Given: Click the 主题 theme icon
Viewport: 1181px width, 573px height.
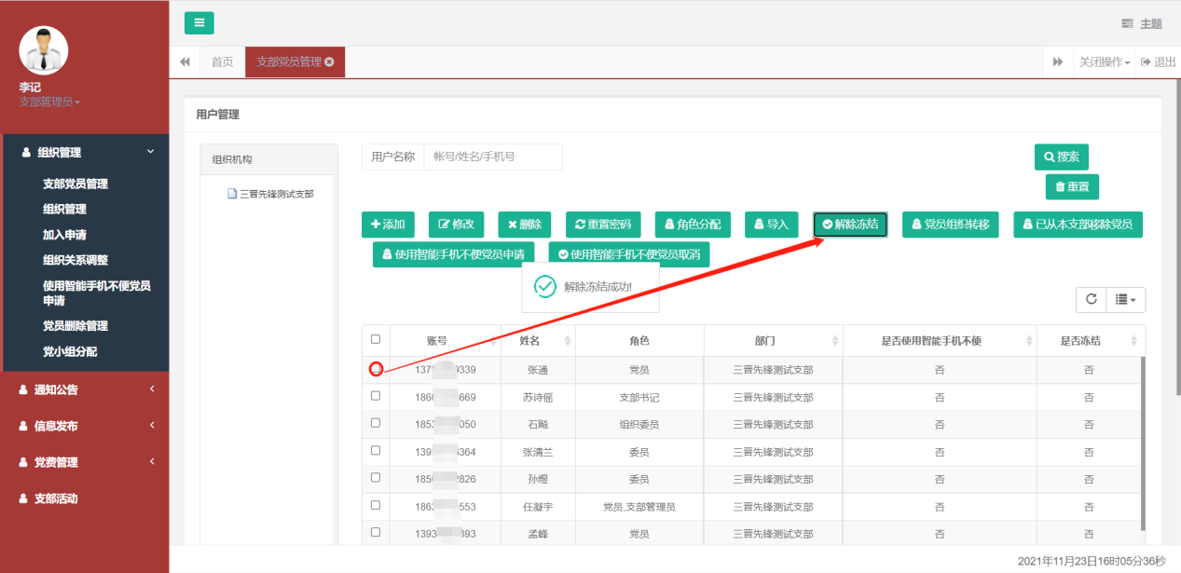Looking at the screenshot, I should tap(1128, 24).
